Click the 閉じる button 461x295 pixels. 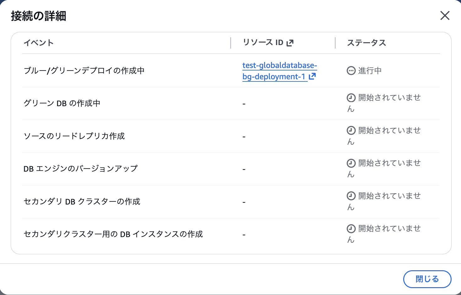click(427, 279)
